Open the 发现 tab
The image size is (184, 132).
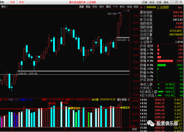pos(12,2)
